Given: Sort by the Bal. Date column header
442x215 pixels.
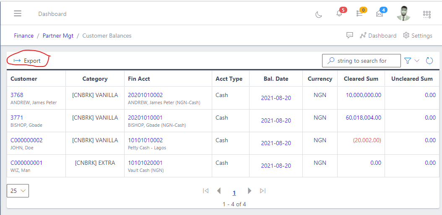Looking at the screenshot, I should click(x=276, y=79).
